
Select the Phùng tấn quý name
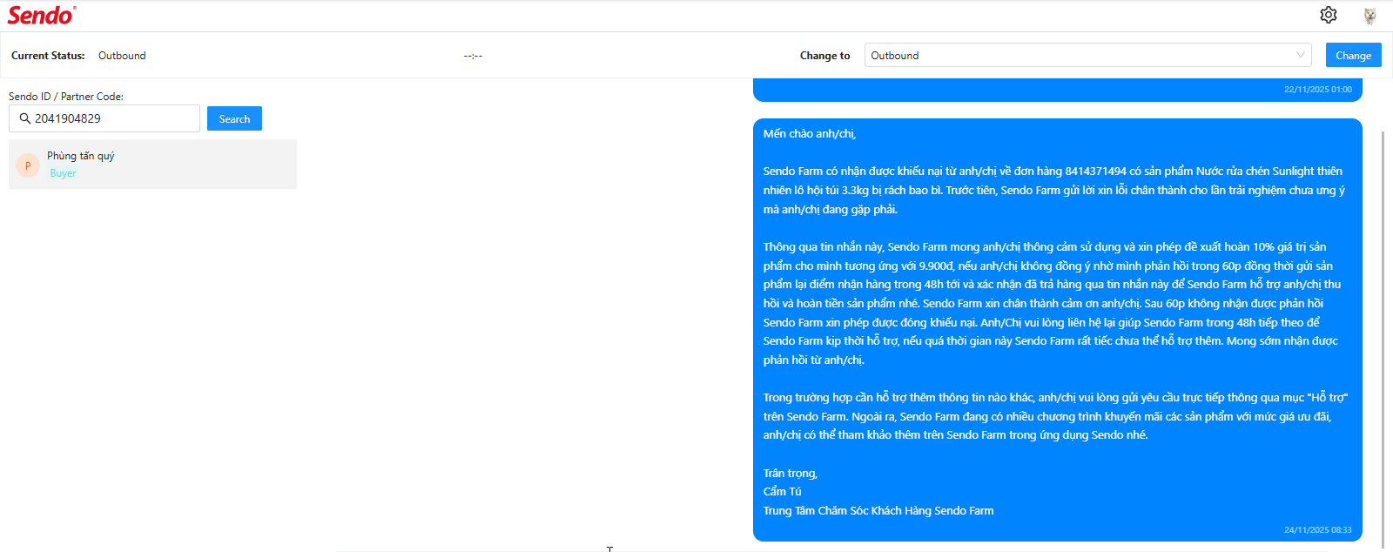click(81, 156)
